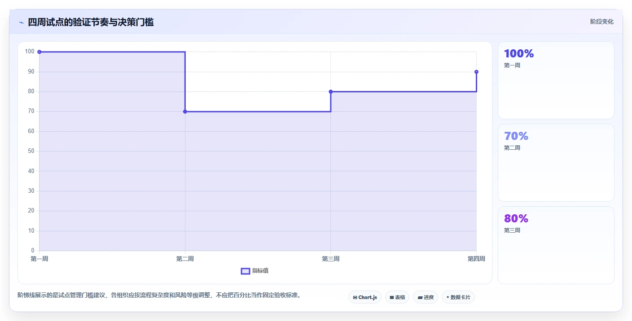The image size is (632, 321).
Task: Click the Chart.js tag chip
Action: (x=365, y=297)
